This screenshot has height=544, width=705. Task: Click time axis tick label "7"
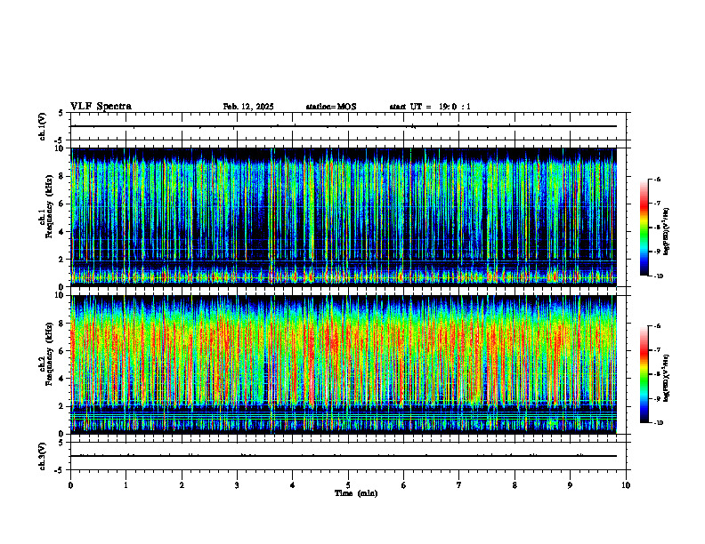pos(459,485)
